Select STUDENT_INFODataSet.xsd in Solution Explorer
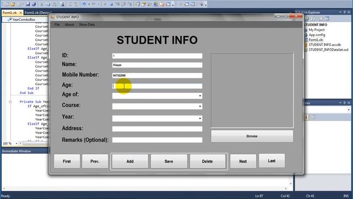The width and height of the screenshot is (353, 199). [x=328, y=50]
